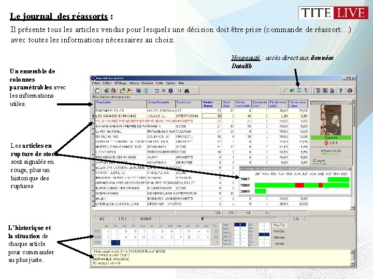Viewport: 373px width, 279px height.
Task: Select the highlighted Sem weekly sales cell
Action: (240, 225)
